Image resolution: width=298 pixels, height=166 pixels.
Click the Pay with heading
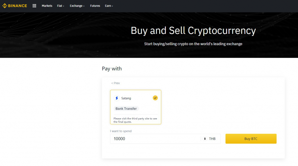112,69
